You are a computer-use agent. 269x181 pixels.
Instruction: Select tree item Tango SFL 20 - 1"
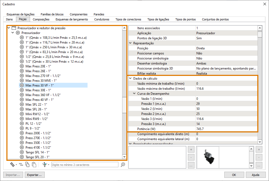tap(38, 157)
